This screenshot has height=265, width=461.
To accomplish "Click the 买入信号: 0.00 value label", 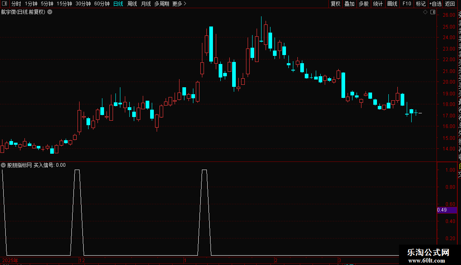I will (x=50, y=165).
